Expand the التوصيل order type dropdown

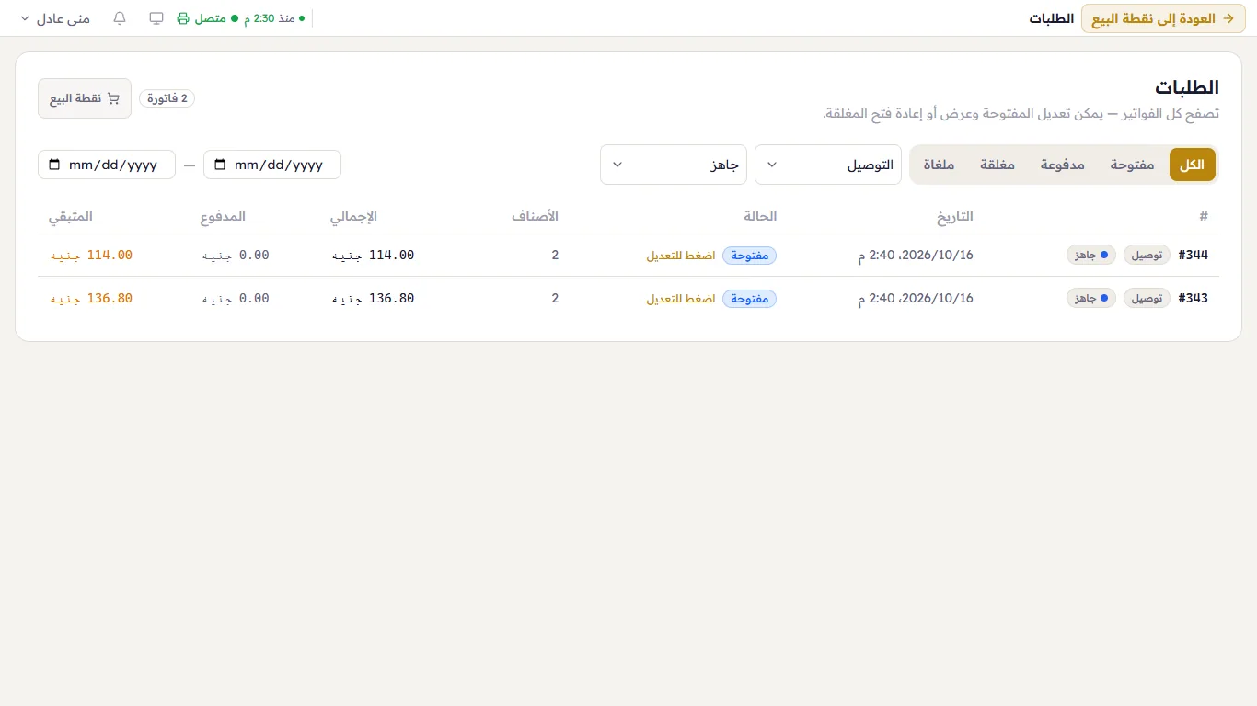click(828, 165)
